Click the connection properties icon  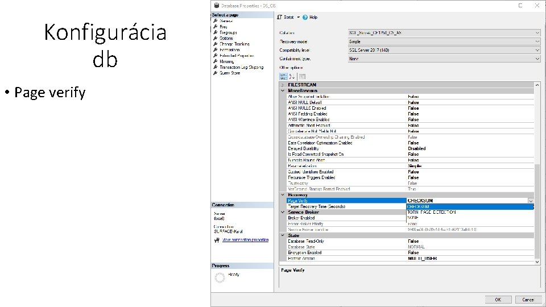click(217, 240)
